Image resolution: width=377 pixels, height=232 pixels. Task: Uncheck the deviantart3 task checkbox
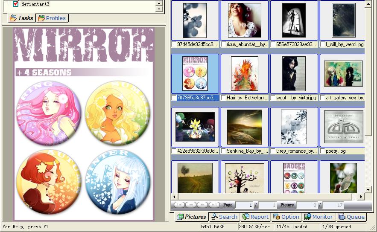click(x=16, y=4)
